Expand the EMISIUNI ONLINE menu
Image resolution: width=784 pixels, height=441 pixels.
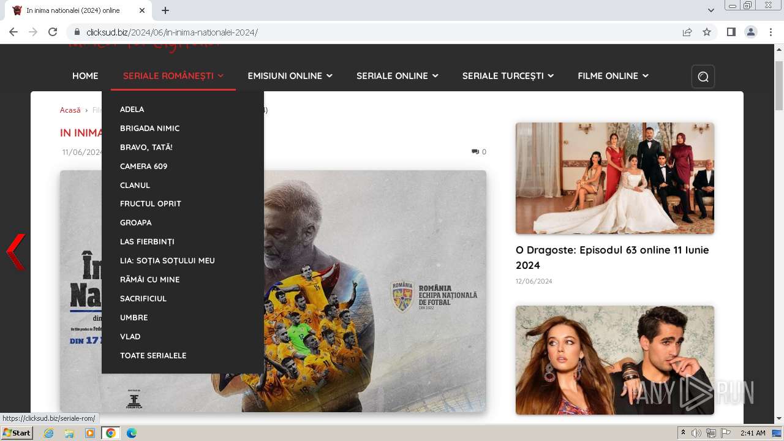point(290,76)
